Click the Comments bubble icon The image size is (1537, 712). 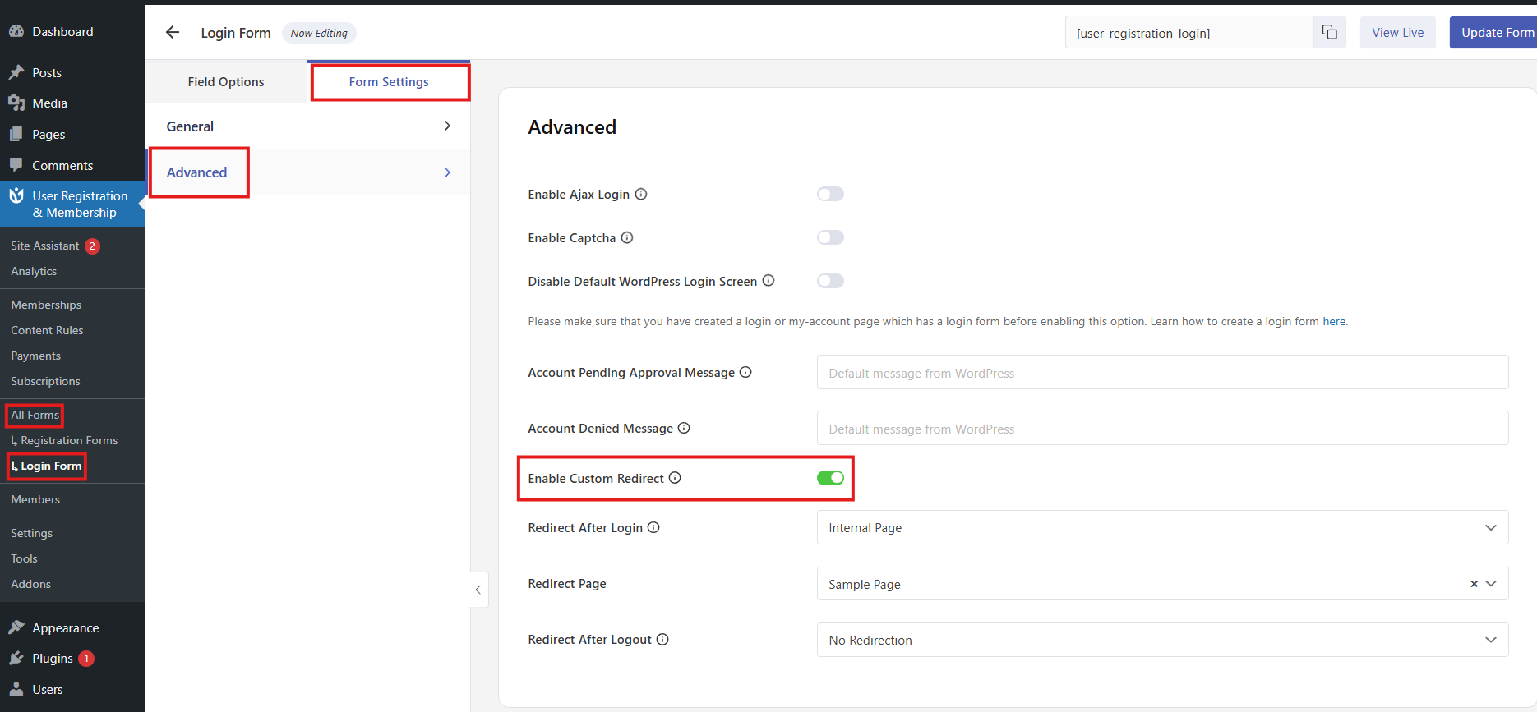point(16,165)
